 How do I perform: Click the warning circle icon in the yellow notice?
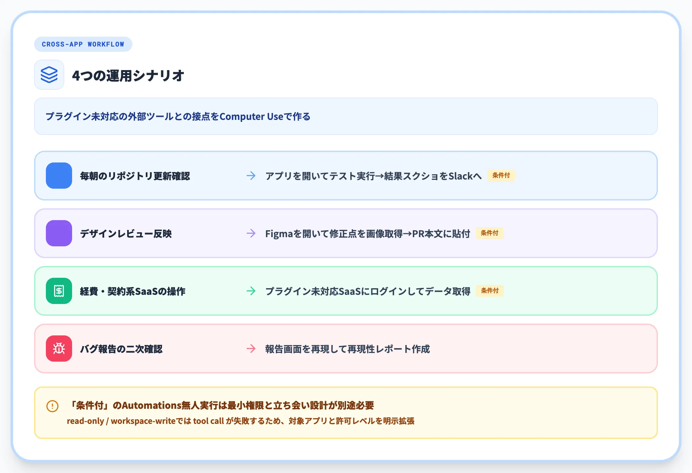(x=52, y=406)
